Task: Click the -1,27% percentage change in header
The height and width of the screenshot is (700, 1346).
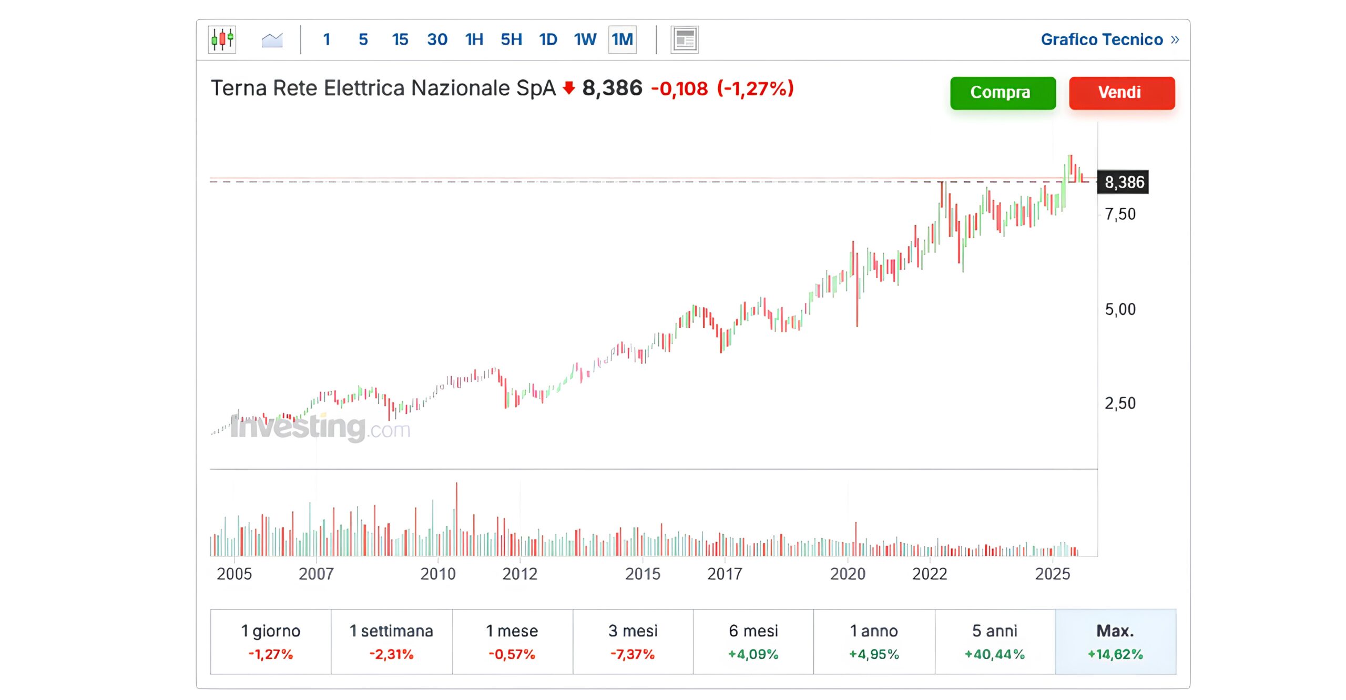Action: pos(755,88)
